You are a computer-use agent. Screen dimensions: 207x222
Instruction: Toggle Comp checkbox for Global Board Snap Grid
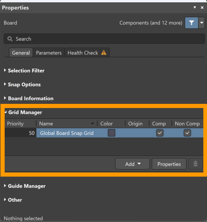(x=160, y=133)
